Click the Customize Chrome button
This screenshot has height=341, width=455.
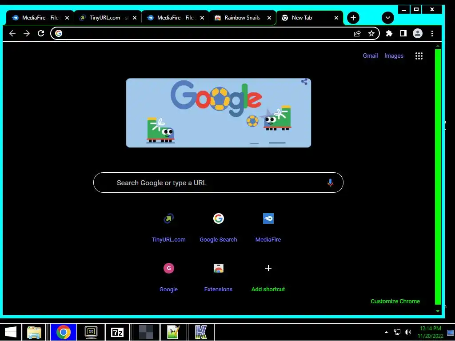click(395, 301)
